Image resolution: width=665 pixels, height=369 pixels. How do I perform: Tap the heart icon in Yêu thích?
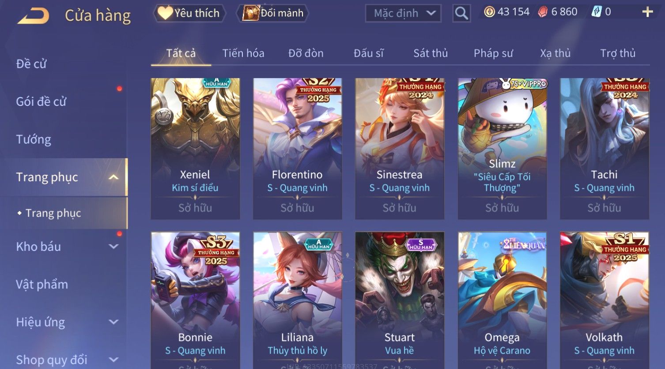tap(165, 13)
